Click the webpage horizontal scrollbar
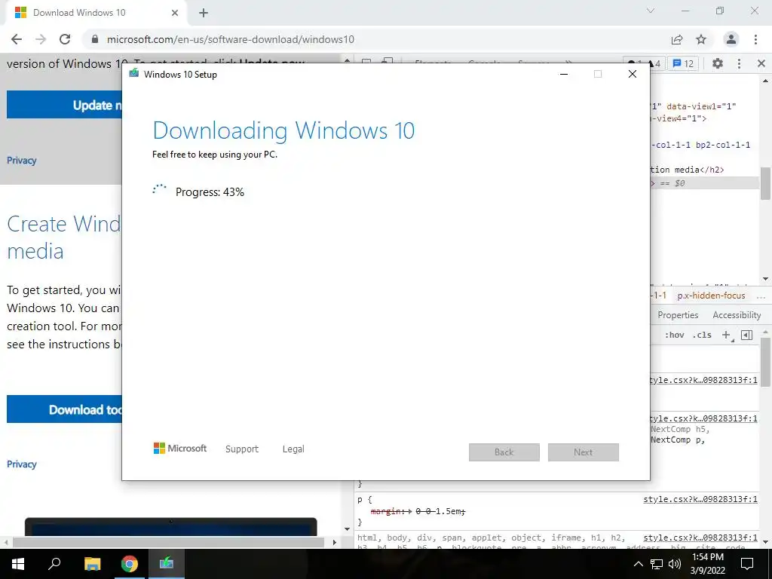This screenshot has height=579, width=772. pyautogui.click(x=168, y=542)
